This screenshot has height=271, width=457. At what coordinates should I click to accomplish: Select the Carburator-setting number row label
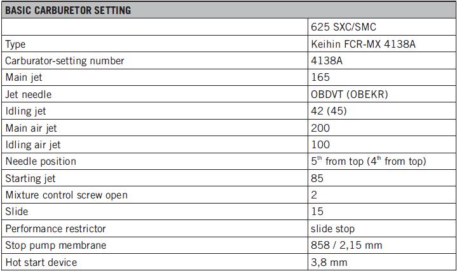click(x=64, y=61)
